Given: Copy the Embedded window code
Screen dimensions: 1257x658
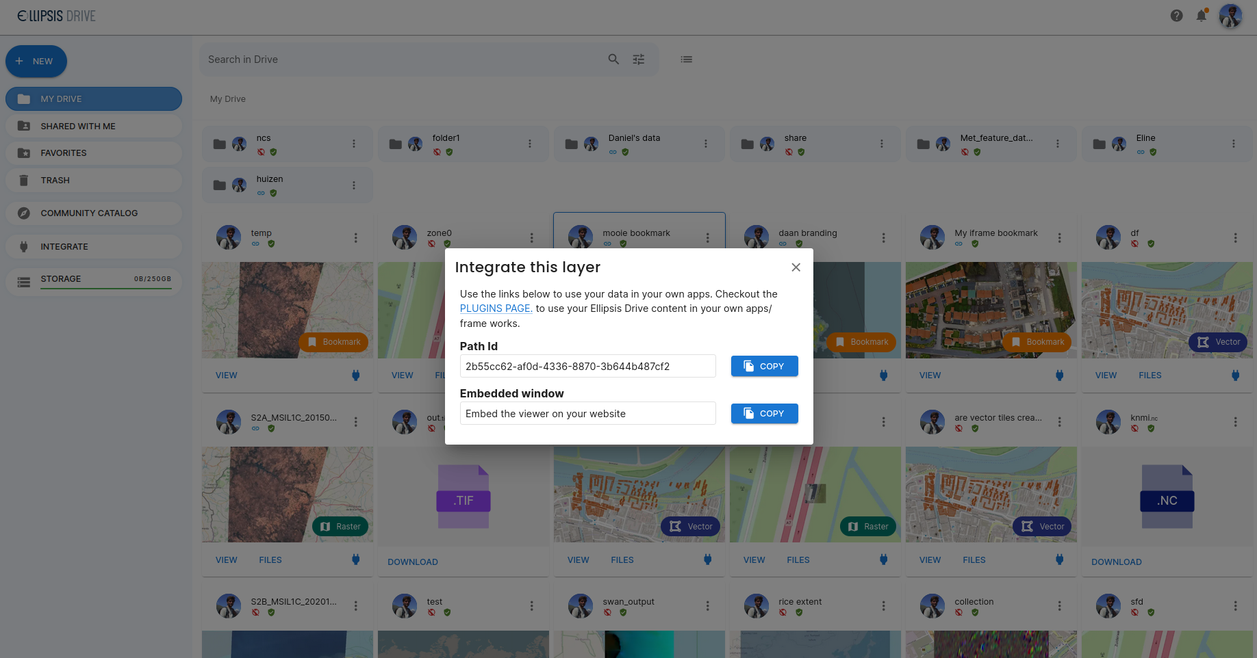Looking at the screenshot, I should [x=764, y=413].
